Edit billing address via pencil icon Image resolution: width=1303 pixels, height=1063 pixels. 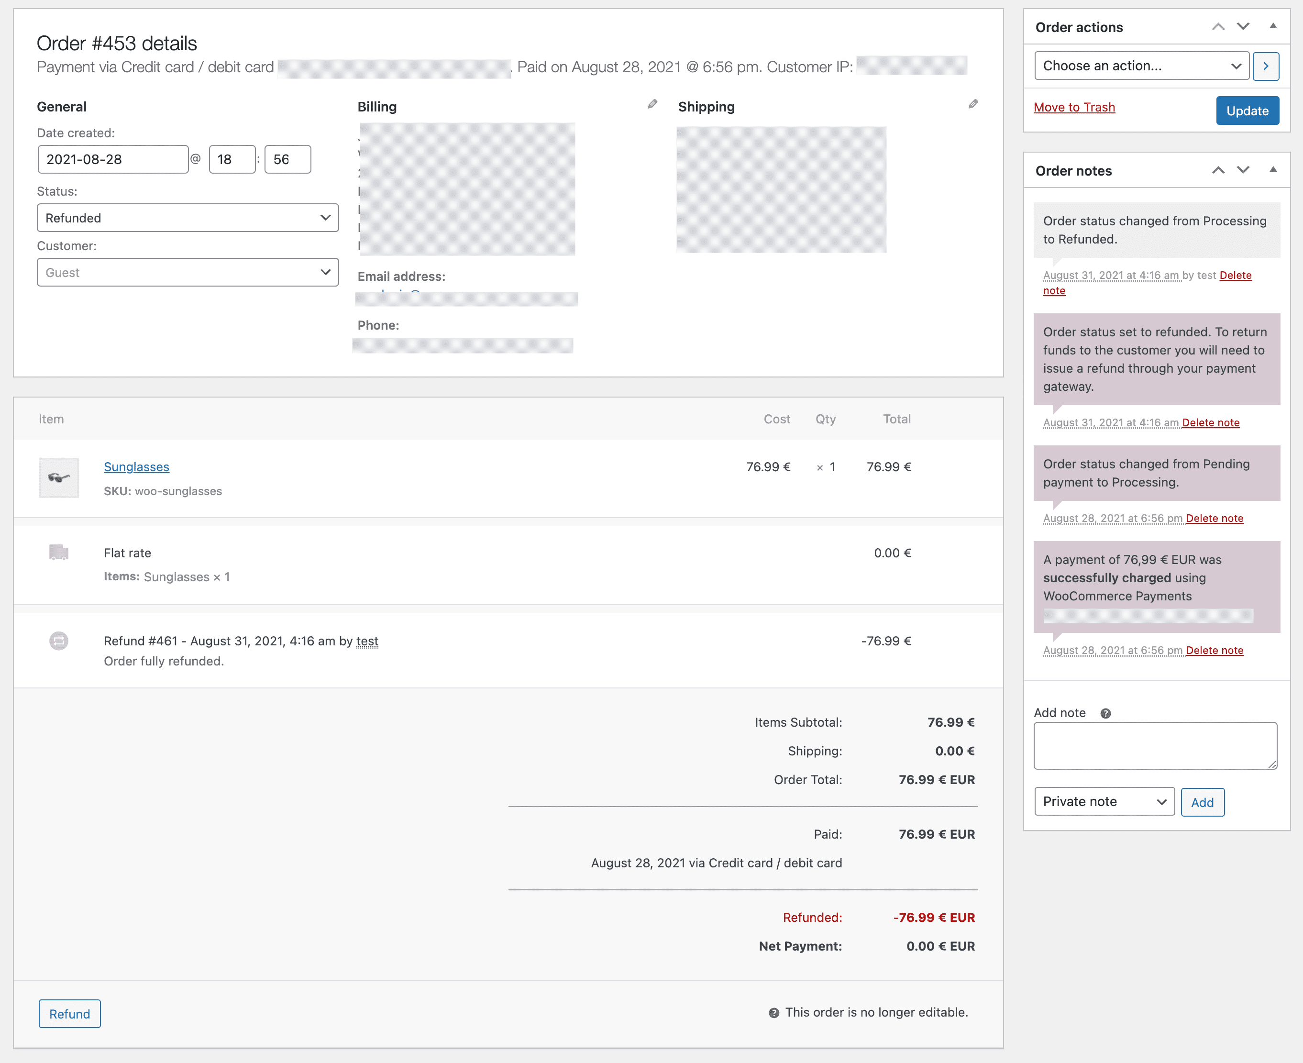coord(653,104)
